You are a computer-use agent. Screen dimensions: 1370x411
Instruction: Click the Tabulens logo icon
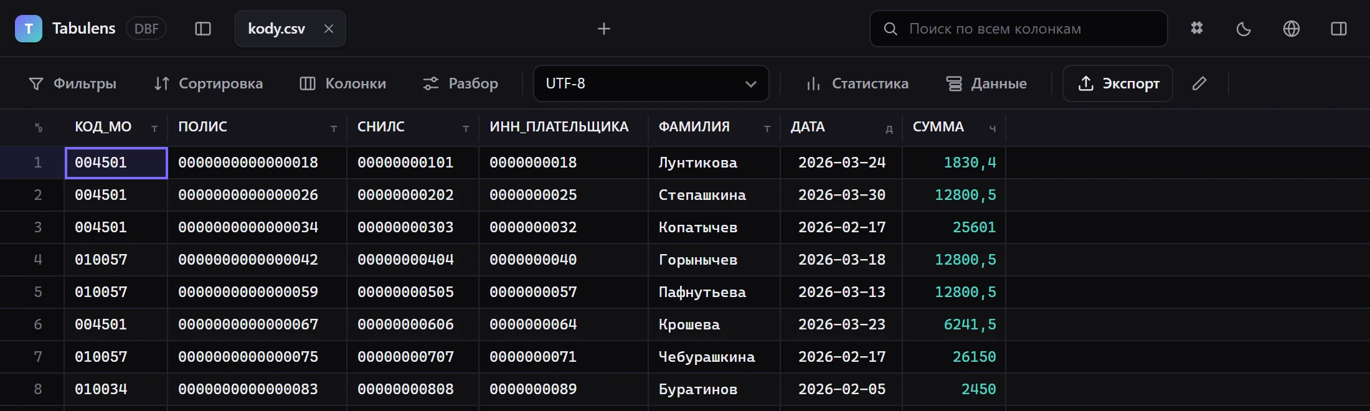(x=29, y=29)
